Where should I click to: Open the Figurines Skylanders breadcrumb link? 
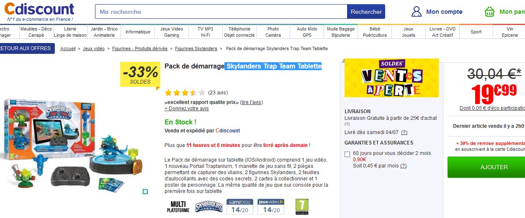tap(196, 49)
